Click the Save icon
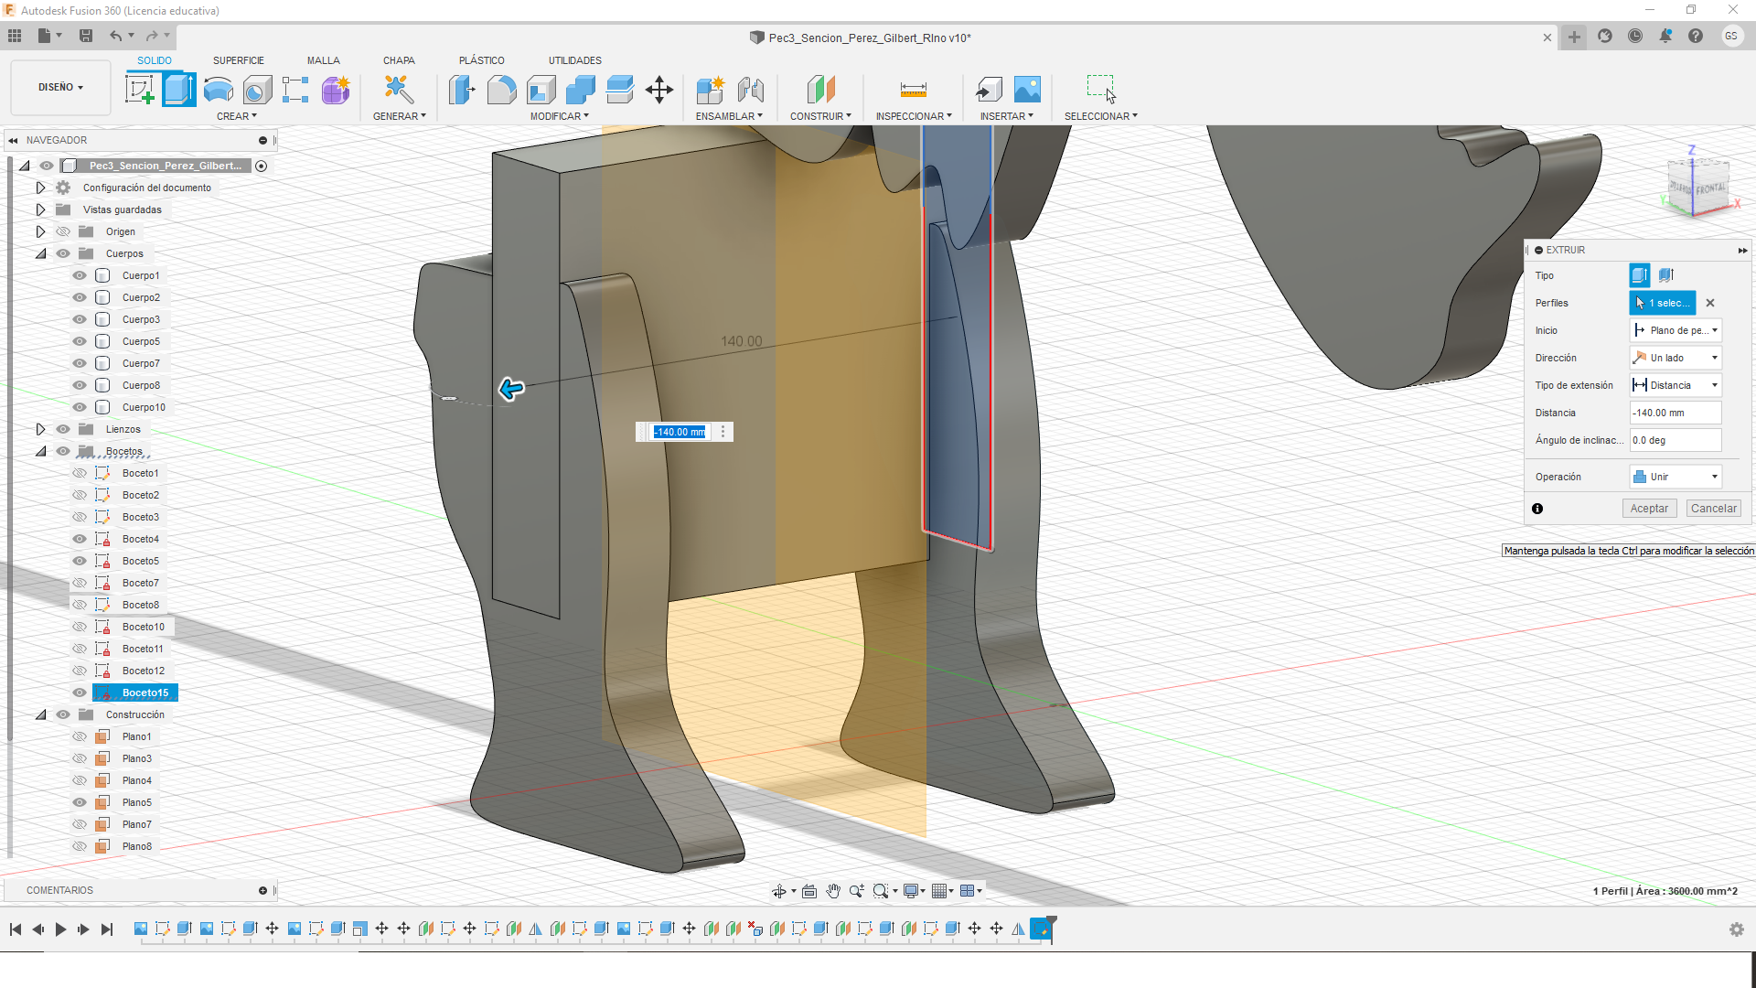The image size is (1756, 988). tap(86, 36)
